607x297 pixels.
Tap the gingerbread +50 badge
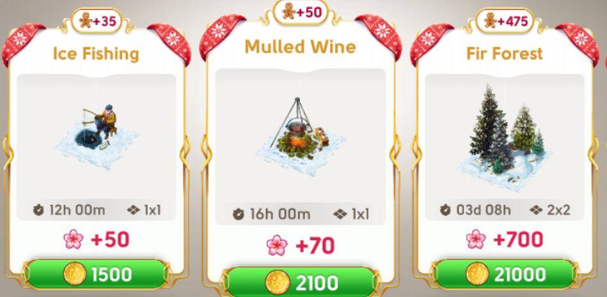[x=301, y=12]
